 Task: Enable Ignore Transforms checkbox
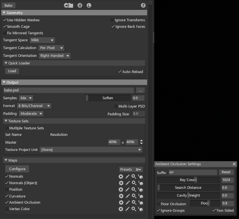coord(113,20)
